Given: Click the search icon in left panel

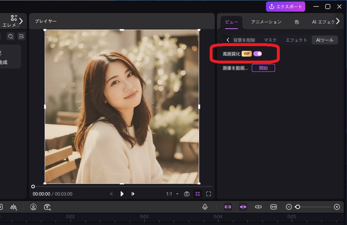Looking at the screenshot, I should coord(11,36).
